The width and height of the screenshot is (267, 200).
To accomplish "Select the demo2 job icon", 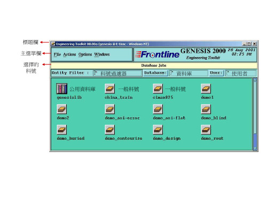I will [62, 109].
